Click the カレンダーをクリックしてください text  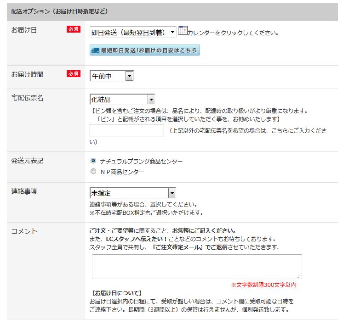tap(233, 33)
